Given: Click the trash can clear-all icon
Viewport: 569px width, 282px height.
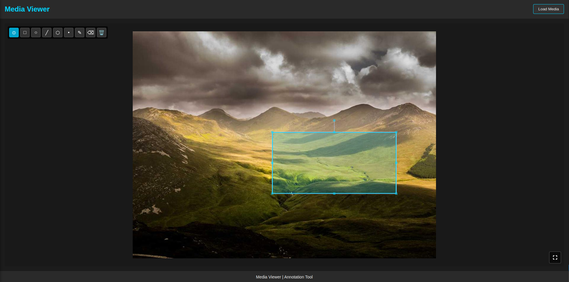Looking at the screenshot, I should click(102, 33).
